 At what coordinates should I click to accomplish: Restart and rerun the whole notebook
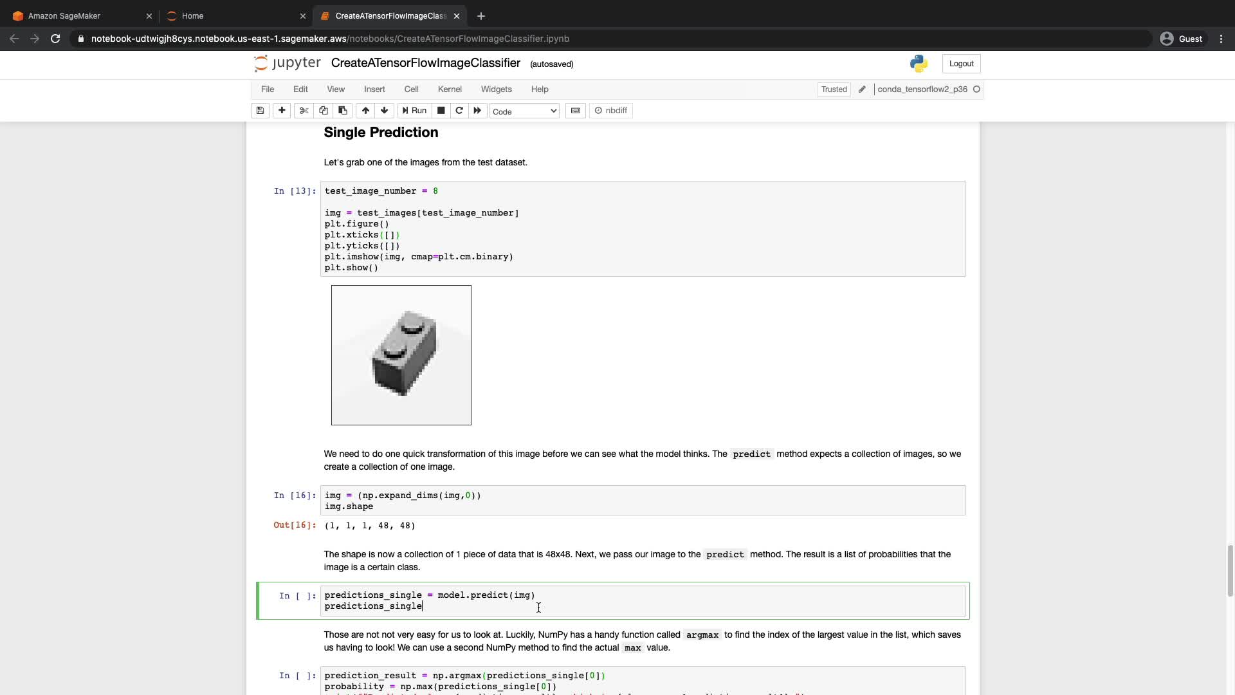point(477,111)
